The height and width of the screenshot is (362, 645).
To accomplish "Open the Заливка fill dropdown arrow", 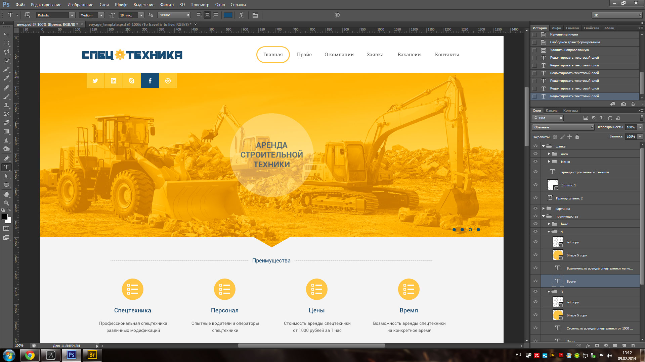I will coord(640,137).
